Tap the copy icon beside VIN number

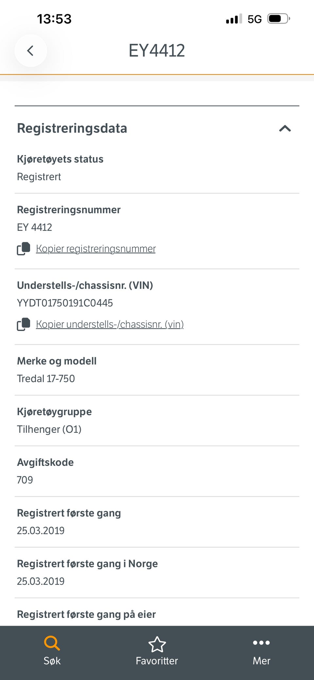coord(24,324)
